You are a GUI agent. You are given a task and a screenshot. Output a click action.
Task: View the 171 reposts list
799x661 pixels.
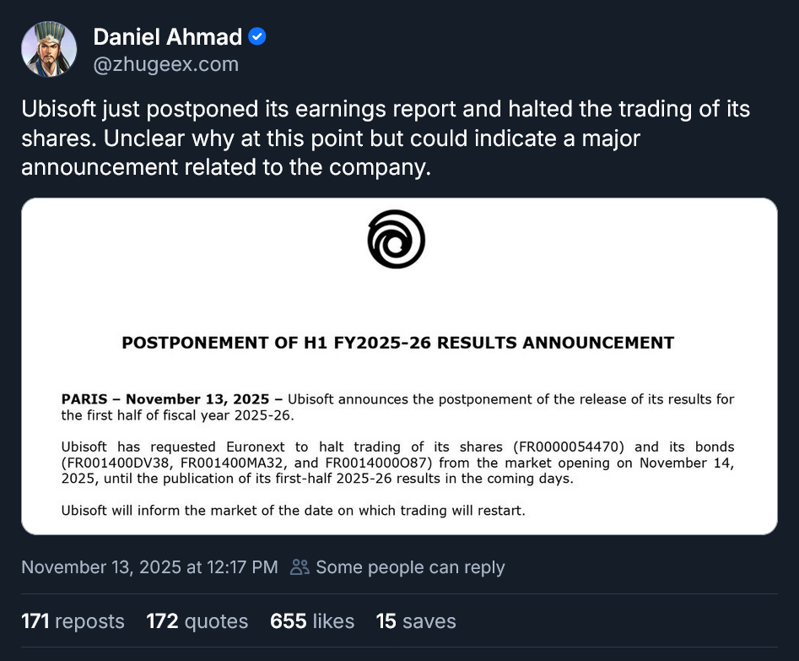[73, 620]
